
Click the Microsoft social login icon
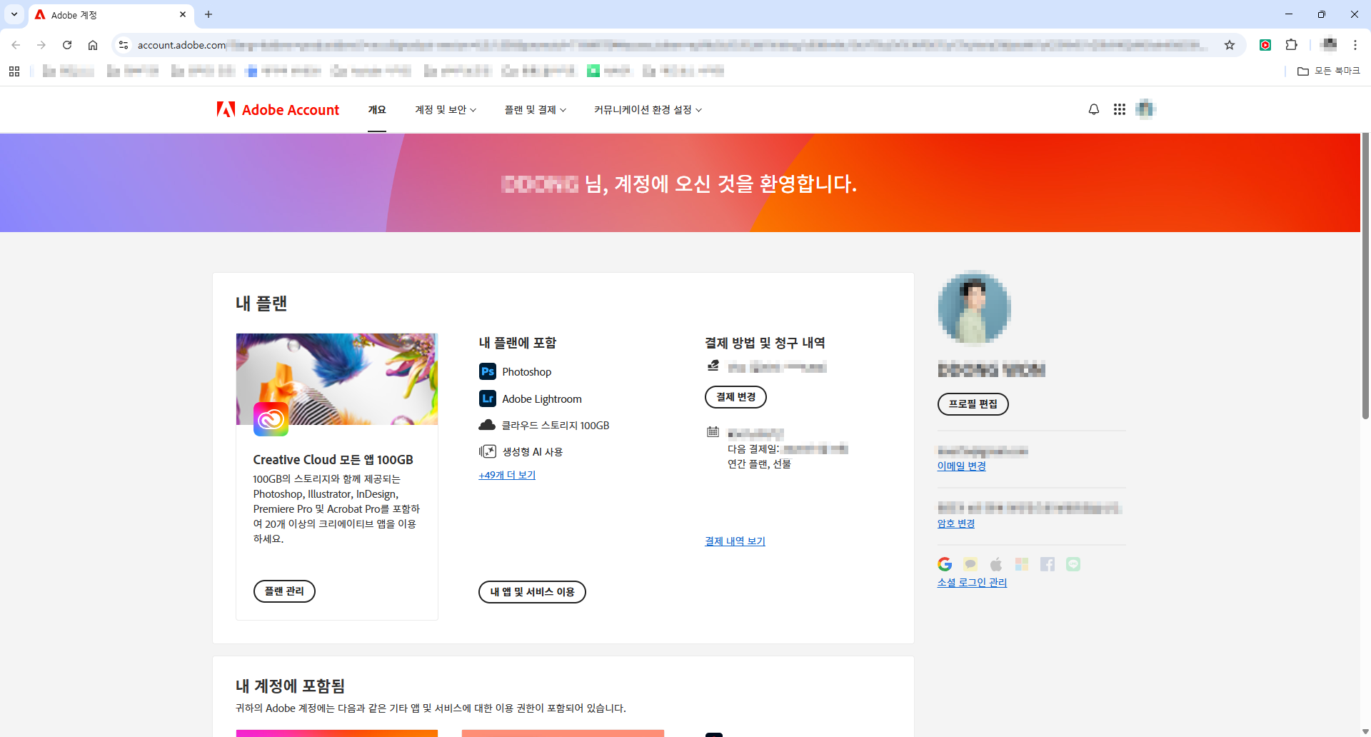(x=1022, y=564)
